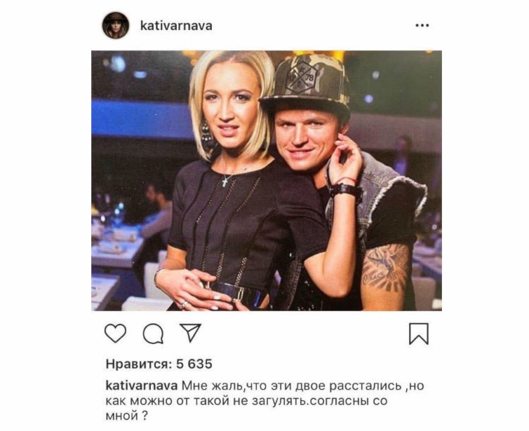Click the black wristwatch in the photo
529x431 pixels.
(345, 190)
